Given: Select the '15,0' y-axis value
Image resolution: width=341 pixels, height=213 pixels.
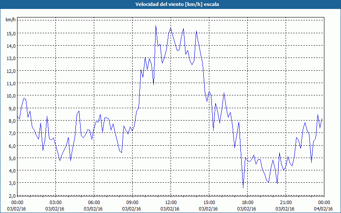Looking at the screenshot, I should click(x=11, y=34).
